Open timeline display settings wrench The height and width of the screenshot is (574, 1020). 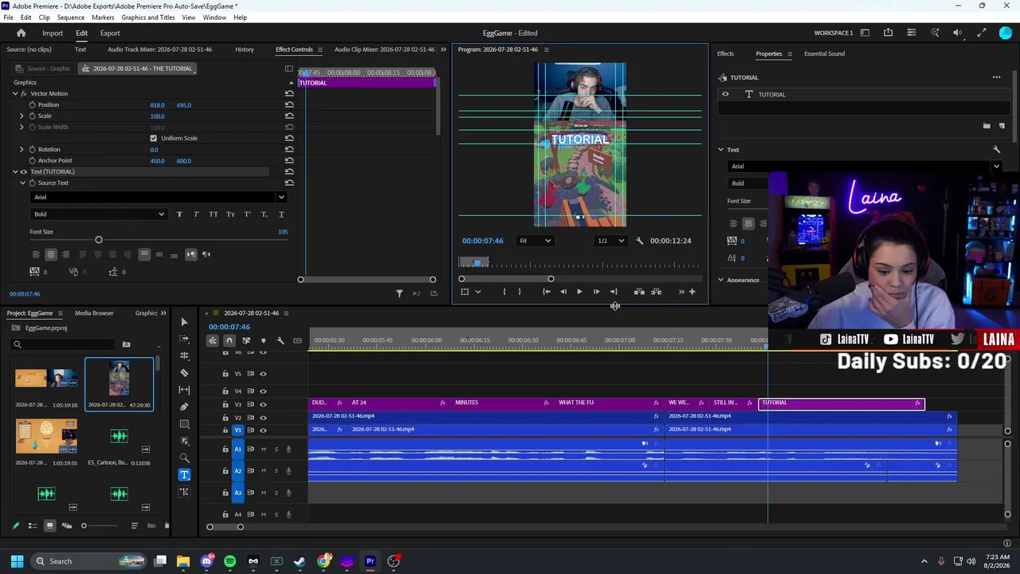(280, 341)
